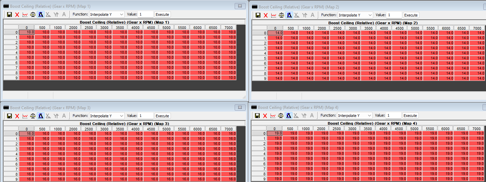Open the graph view icon in Map 2
Viewport: 486px width, 182px height.
(x=274, y=15)
